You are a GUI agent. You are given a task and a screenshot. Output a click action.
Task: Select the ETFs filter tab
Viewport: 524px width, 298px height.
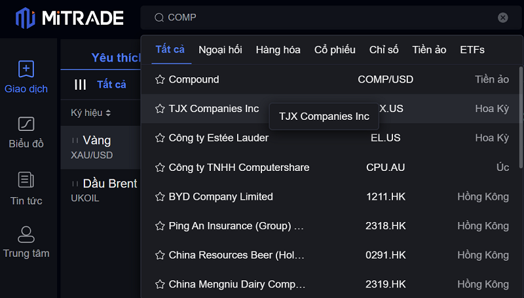point(472,50)
